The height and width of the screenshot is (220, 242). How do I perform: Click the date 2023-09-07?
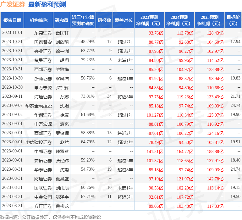12,106
